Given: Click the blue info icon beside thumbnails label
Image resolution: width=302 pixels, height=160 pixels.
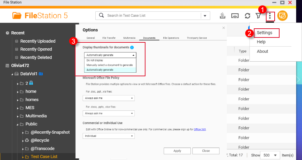Looking at the screenshot, I should point(132,48).
